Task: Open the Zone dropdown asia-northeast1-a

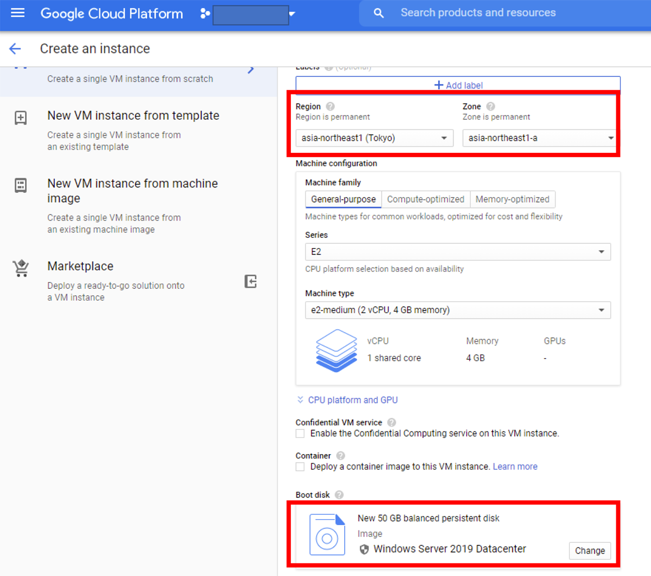Action: [x=540, y=138]
